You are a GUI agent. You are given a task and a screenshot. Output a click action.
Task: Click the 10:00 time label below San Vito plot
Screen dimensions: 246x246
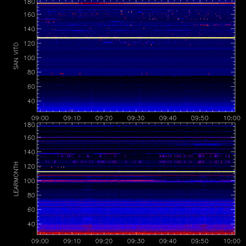(232, 118)
